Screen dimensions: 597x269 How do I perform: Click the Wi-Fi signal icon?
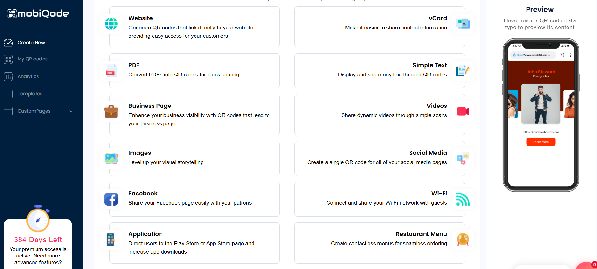pos(463,199)
